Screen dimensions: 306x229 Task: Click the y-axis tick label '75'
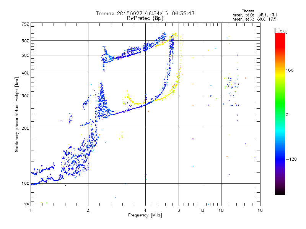(27, 205)
